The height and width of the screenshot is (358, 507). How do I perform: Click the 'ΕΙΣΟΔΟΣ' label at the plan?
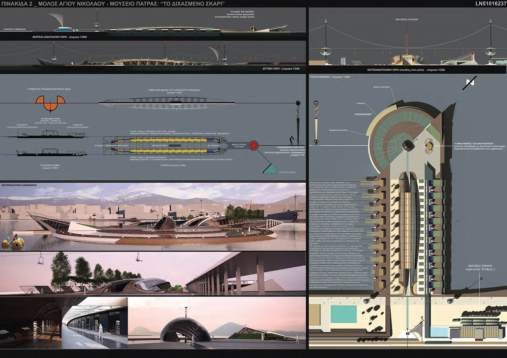(x=99, y=146)
